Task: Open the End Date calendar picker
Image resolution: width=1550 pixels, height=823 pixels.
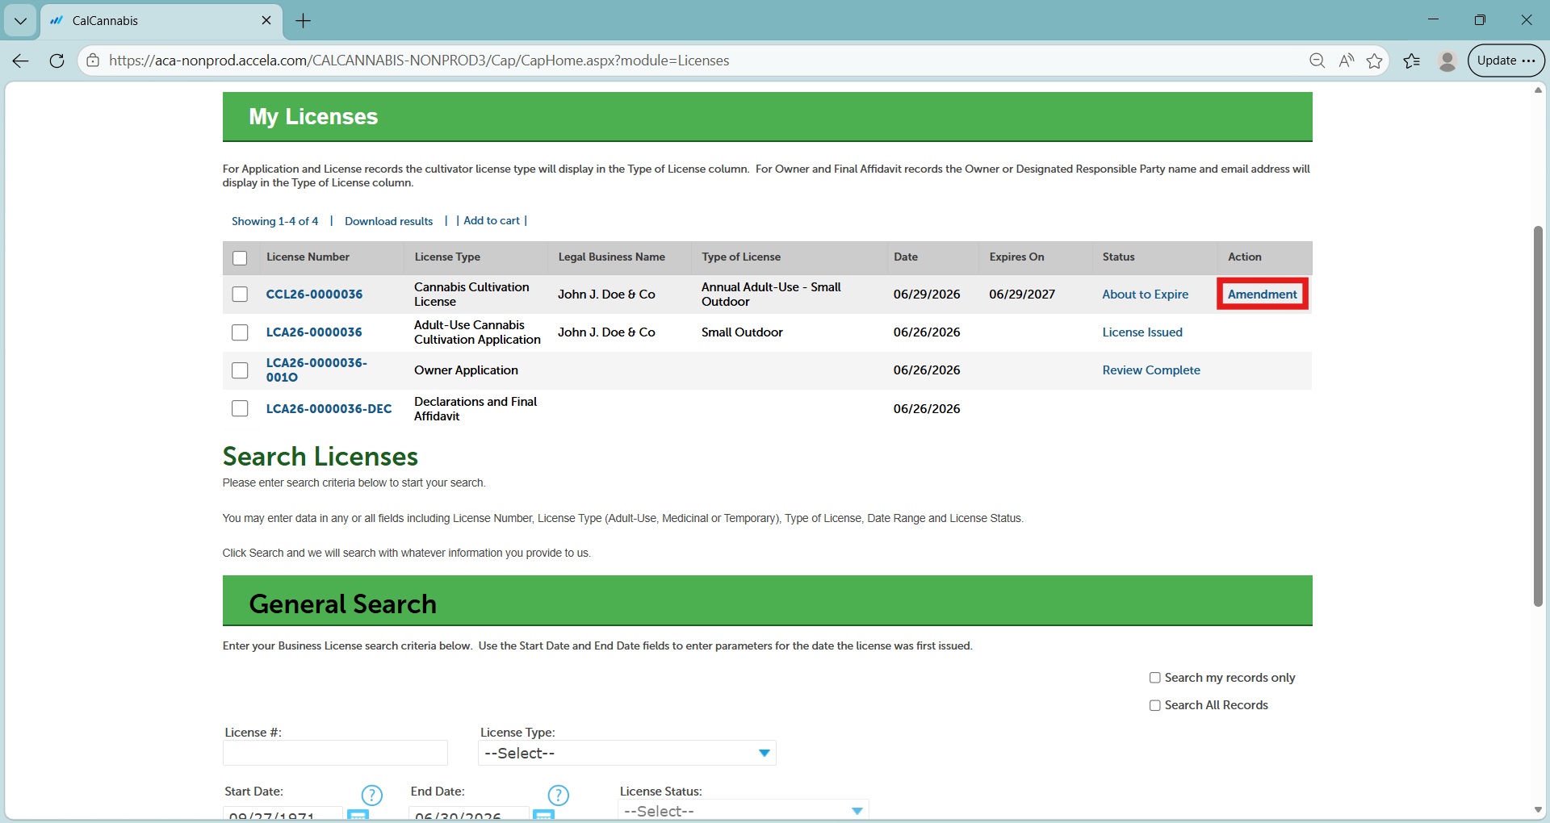Action: coord(544,815)
